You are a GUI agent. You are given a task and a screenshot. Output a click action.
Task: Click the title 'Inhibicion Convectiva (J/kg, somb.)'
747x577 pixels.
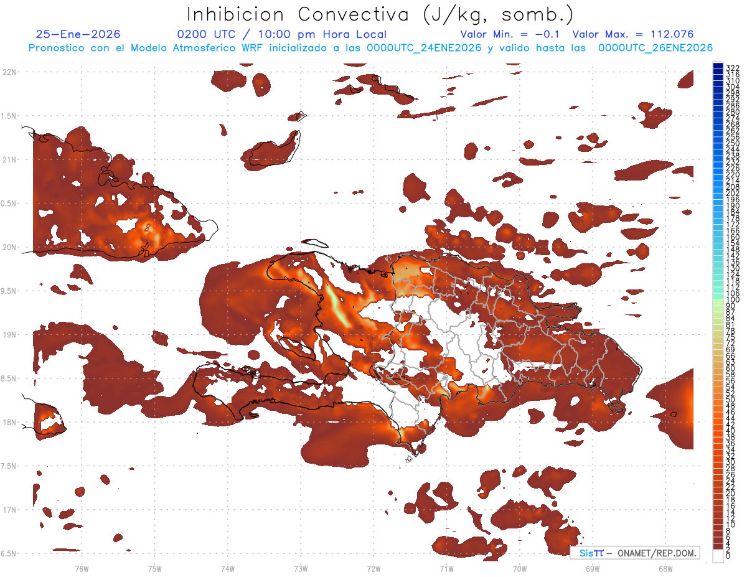[380, 14]
